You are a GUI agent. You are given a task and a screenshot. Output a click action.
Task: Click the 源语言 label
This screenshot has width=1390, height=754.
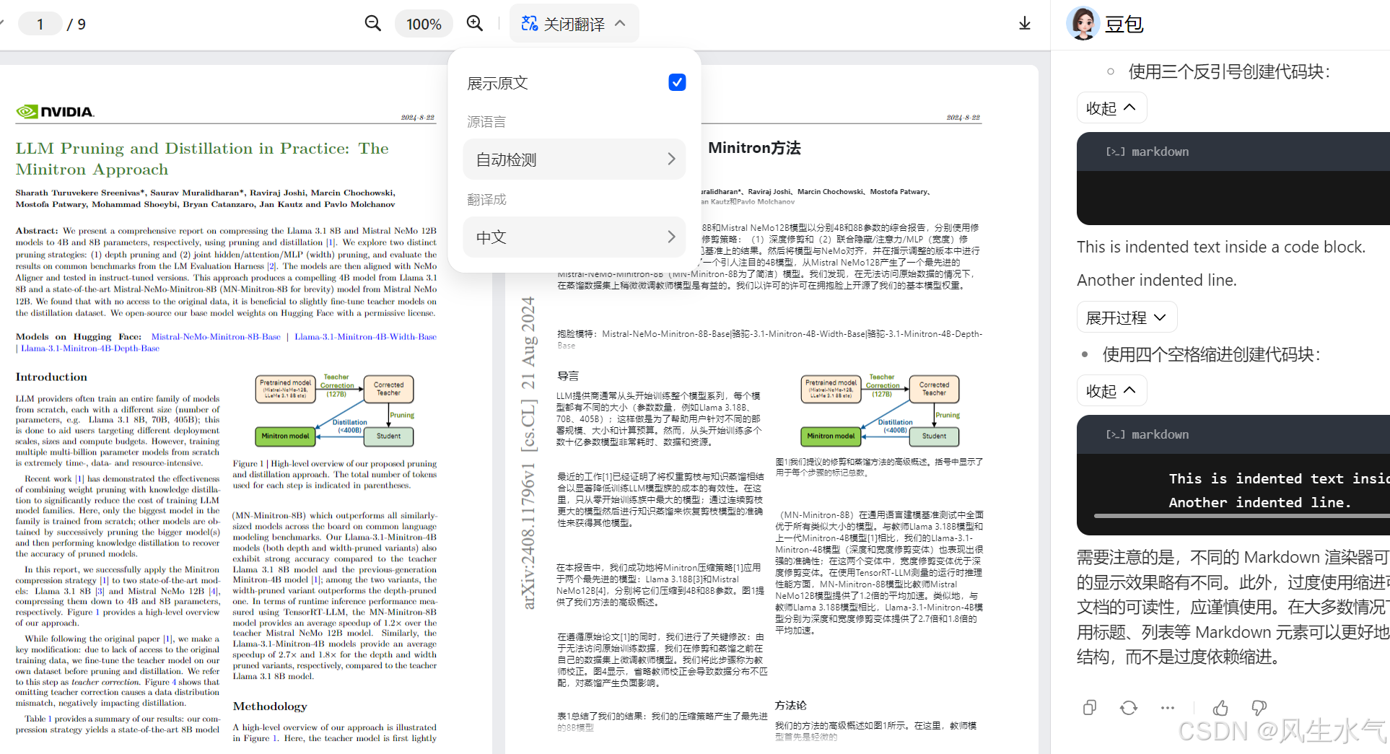[x=486, y=122]
